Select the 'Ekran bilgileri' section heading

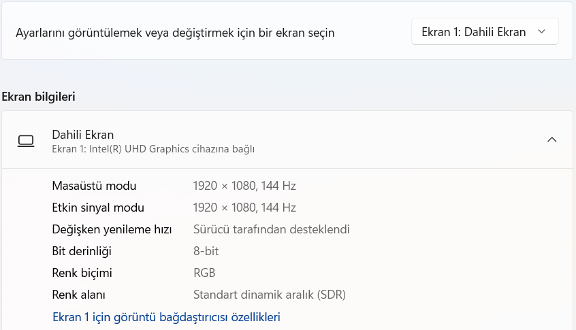click(39, 97)
